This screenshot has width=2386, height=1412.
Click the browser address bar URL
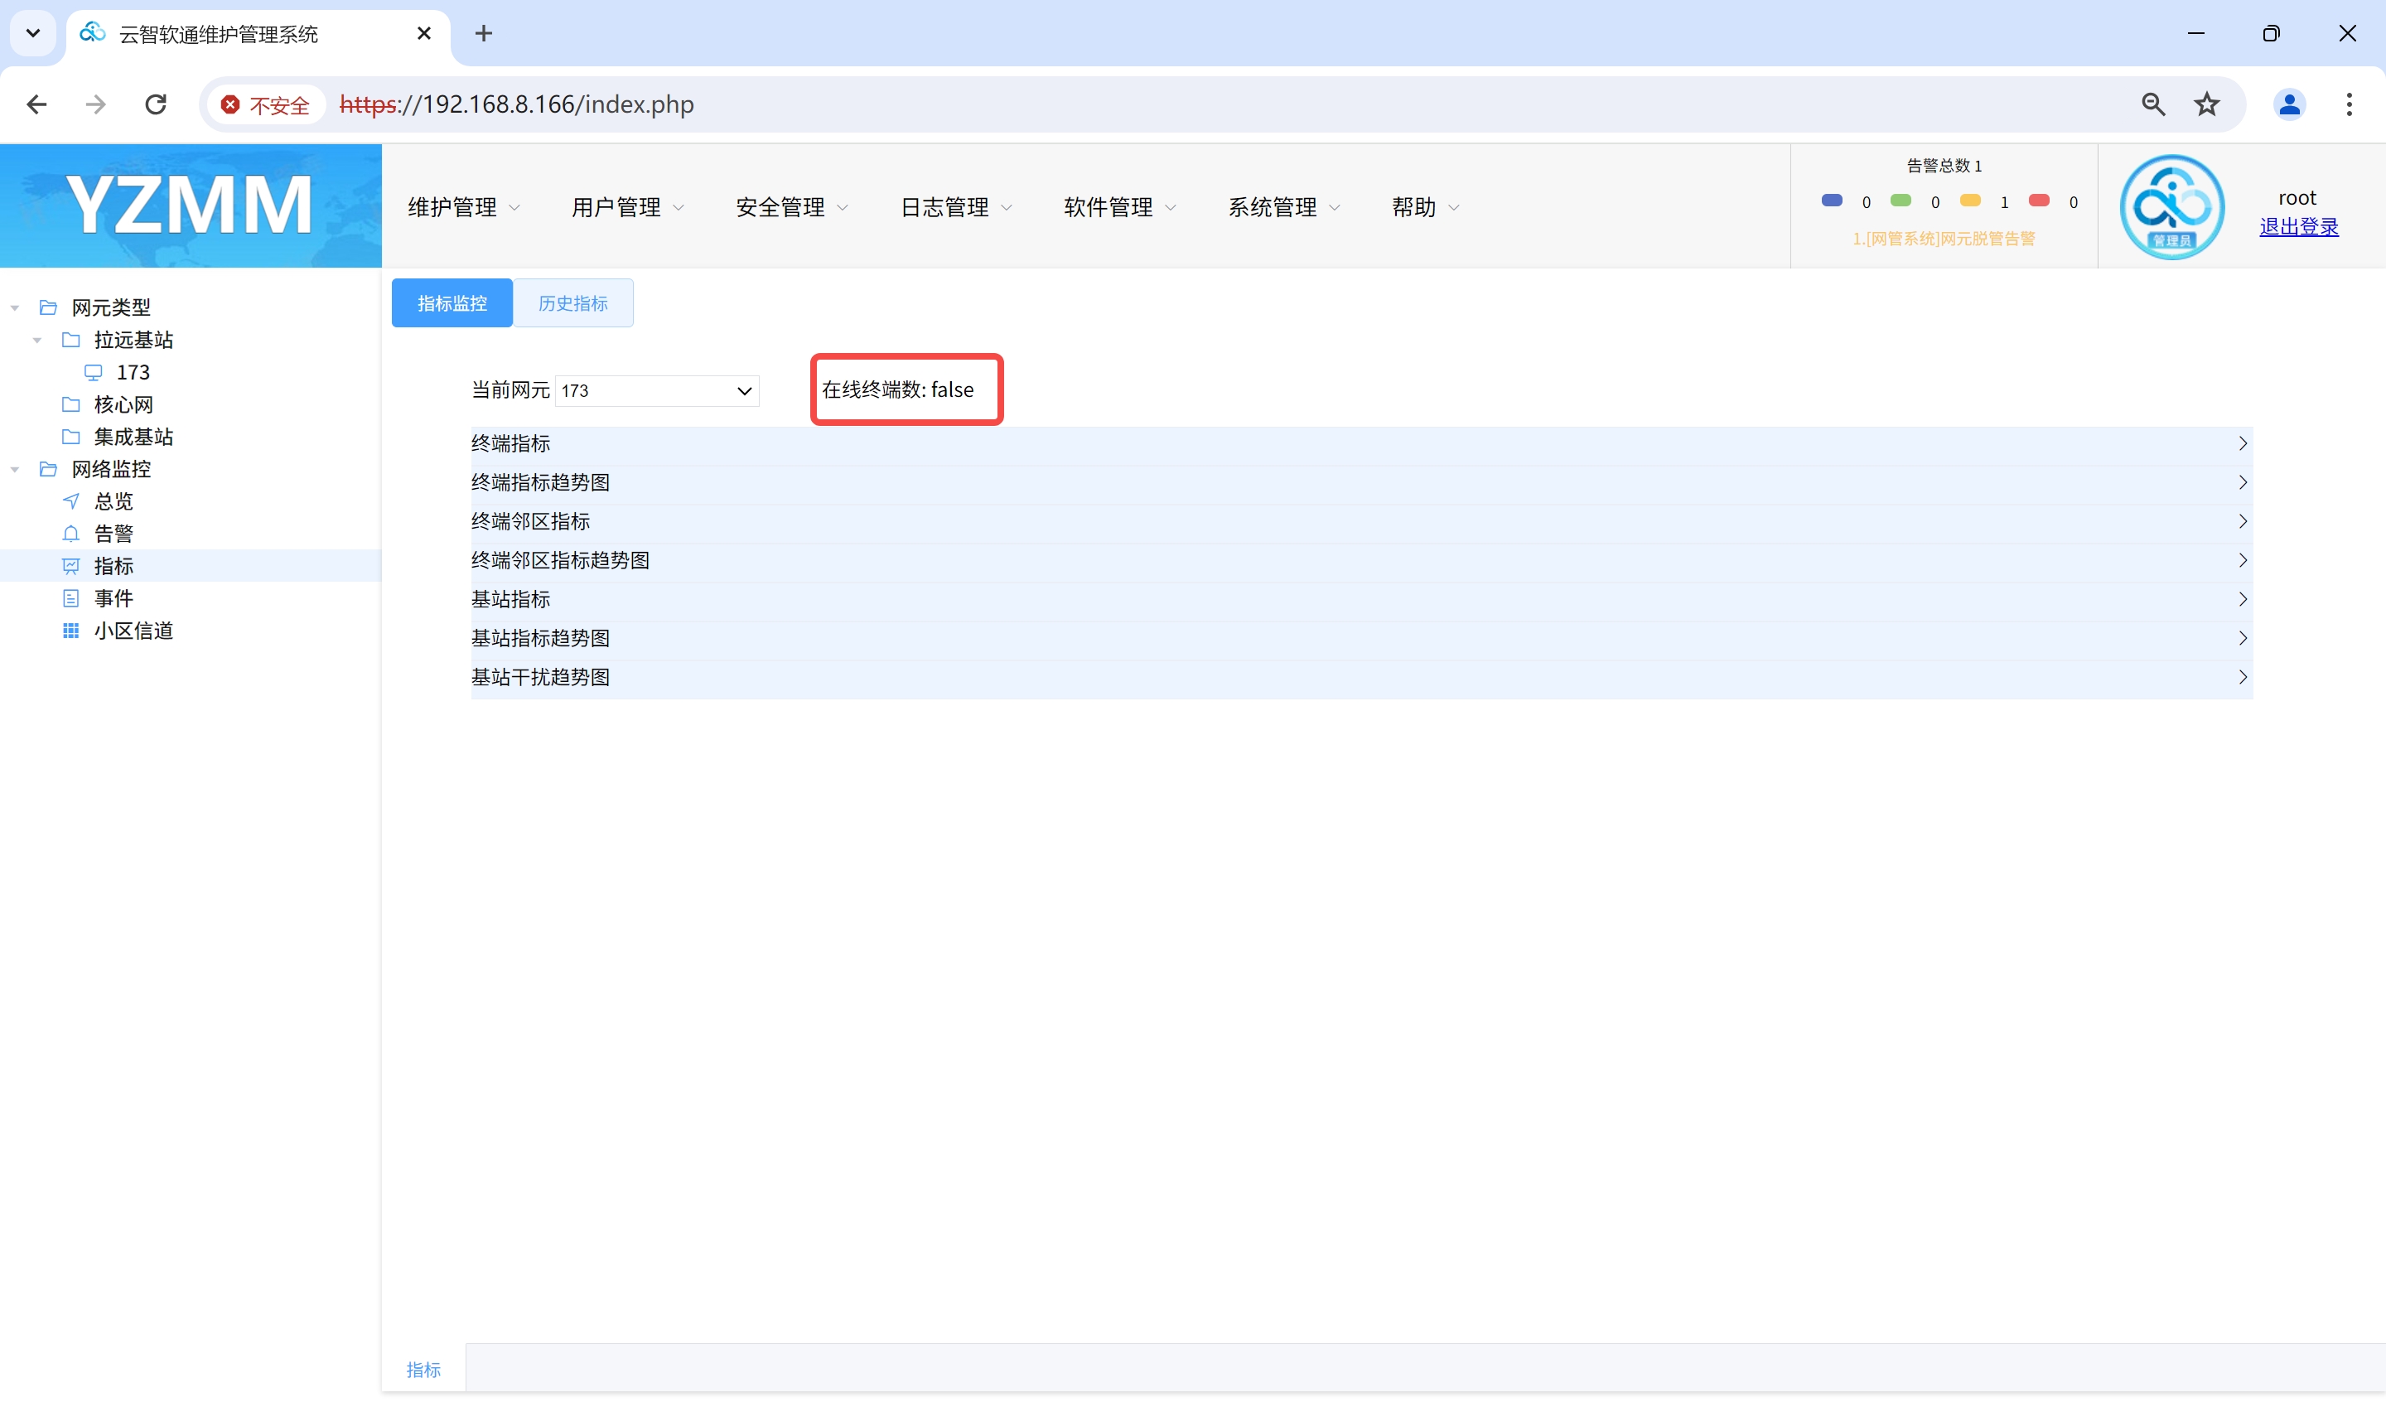[x=516, y=104]
